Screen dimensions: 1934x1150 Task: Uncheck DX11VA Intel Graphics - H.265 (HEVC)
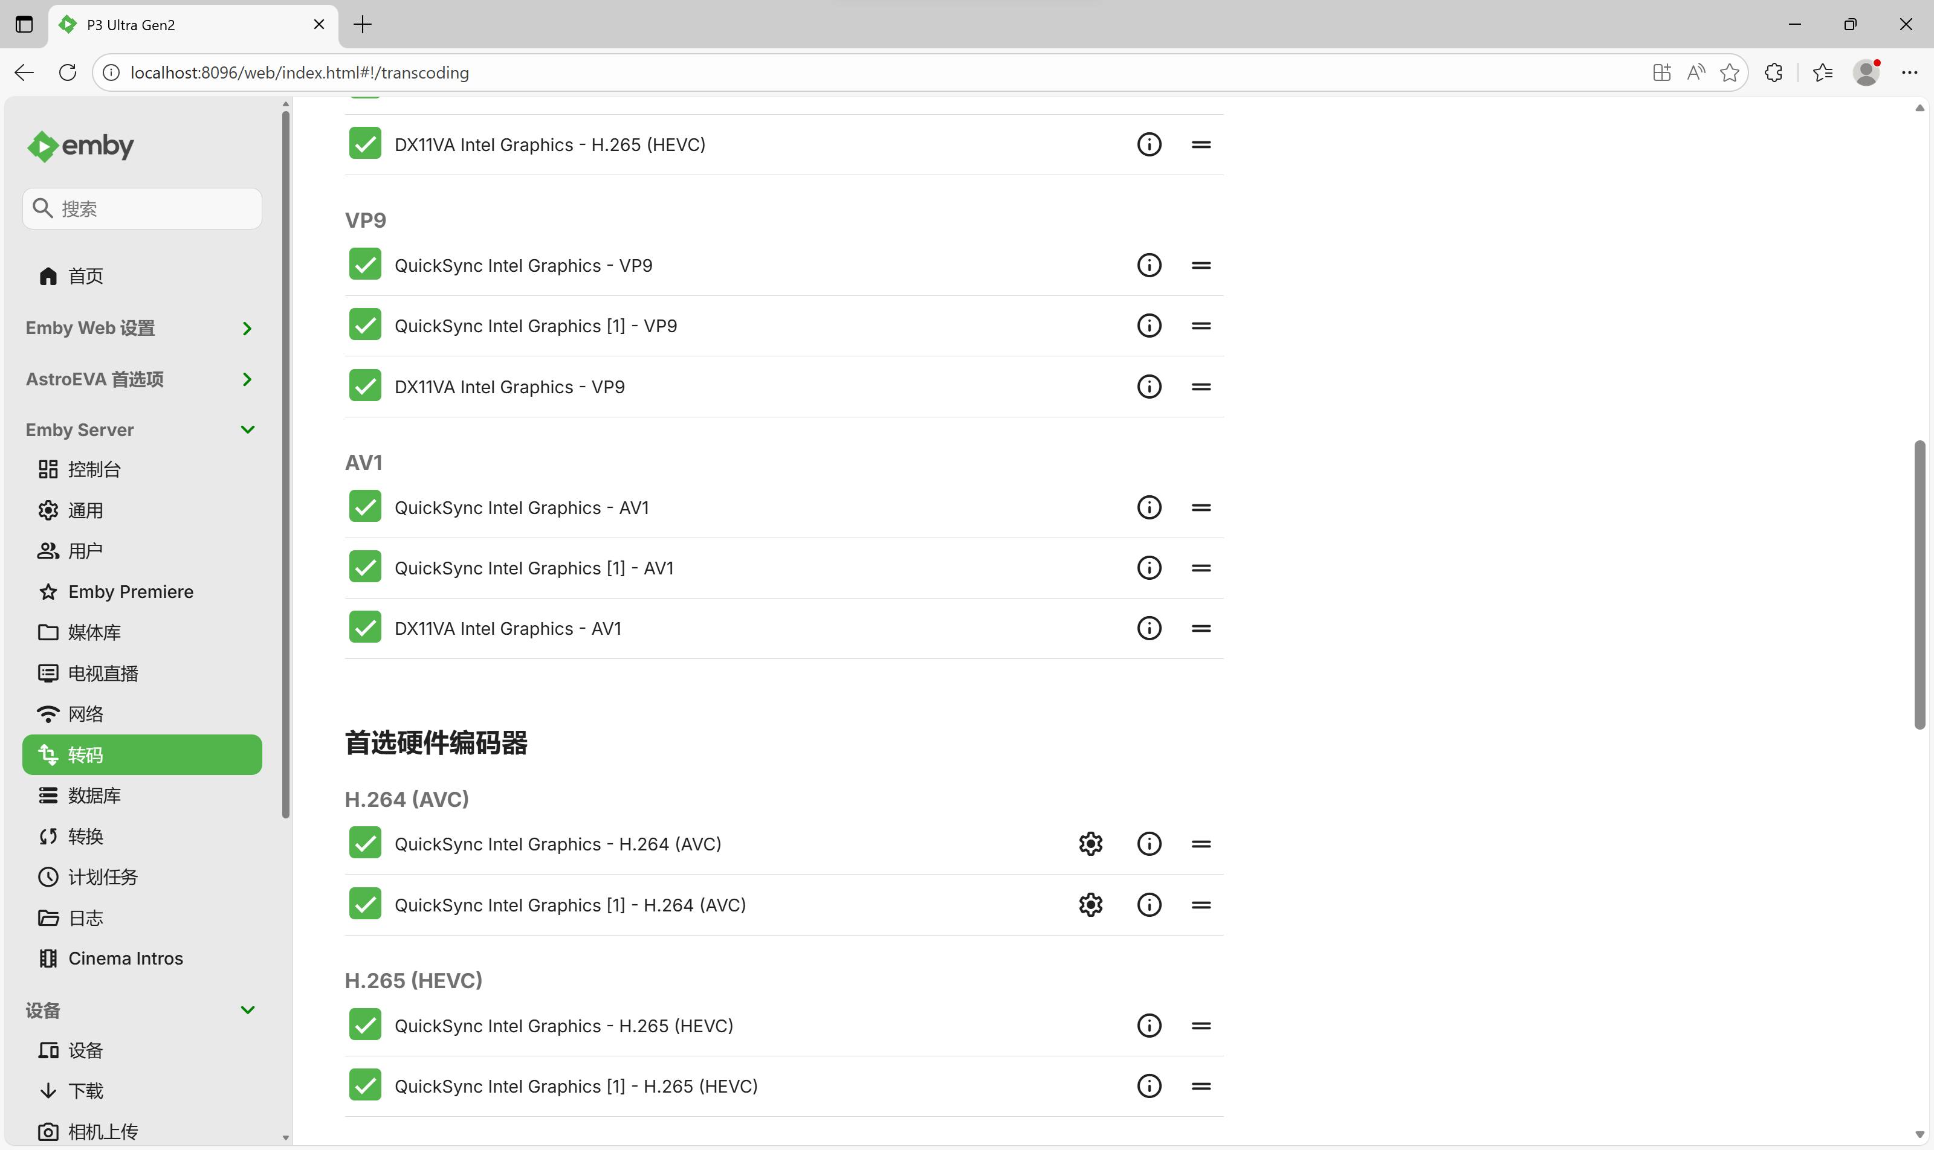click(x=365, y=144)
